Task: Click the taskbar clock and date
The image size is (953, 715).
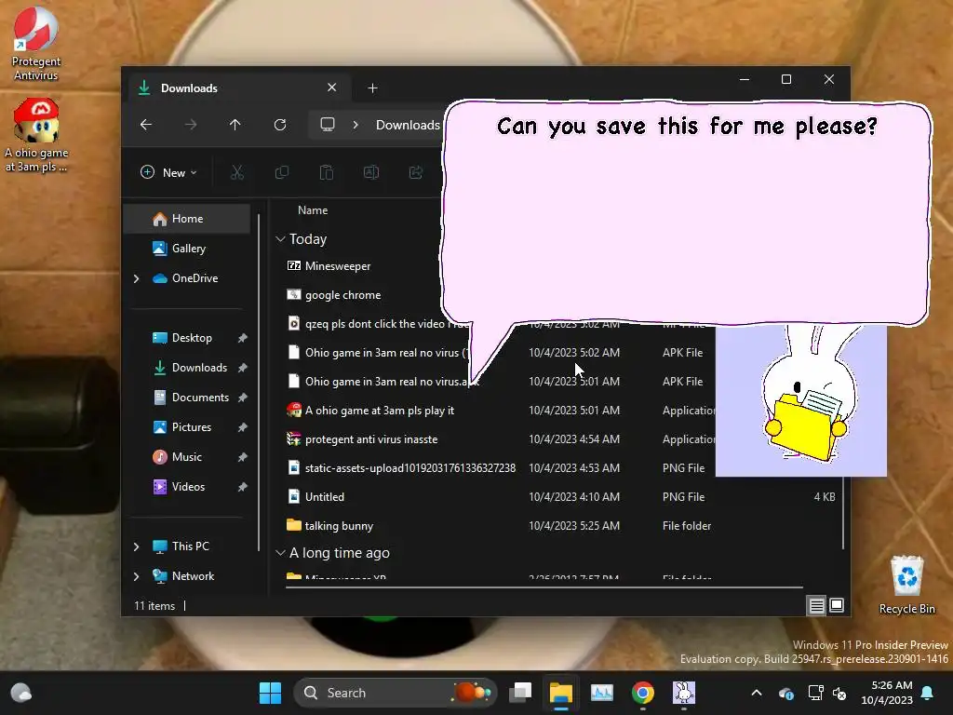Action: tap(887, 693)
